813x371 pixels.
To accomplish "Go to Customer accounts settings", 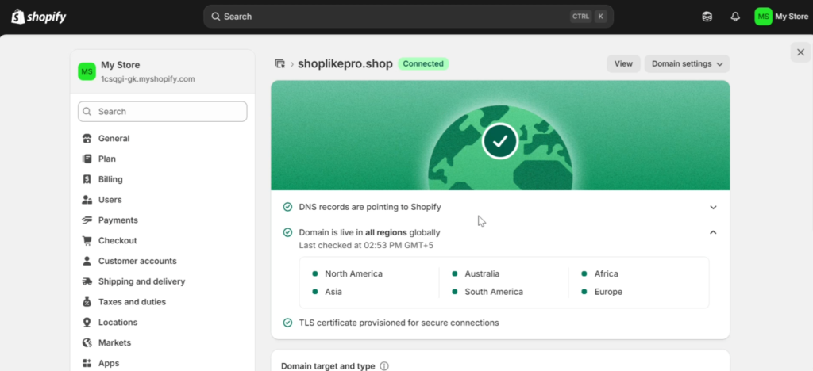I will click(137, 261).
